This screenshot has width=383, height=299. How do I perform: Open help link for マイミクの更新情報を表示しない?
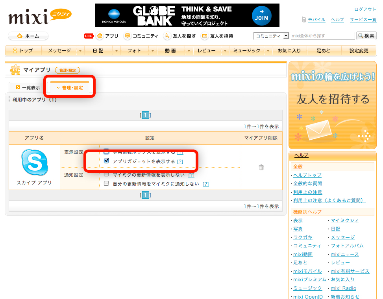(191, 175)
